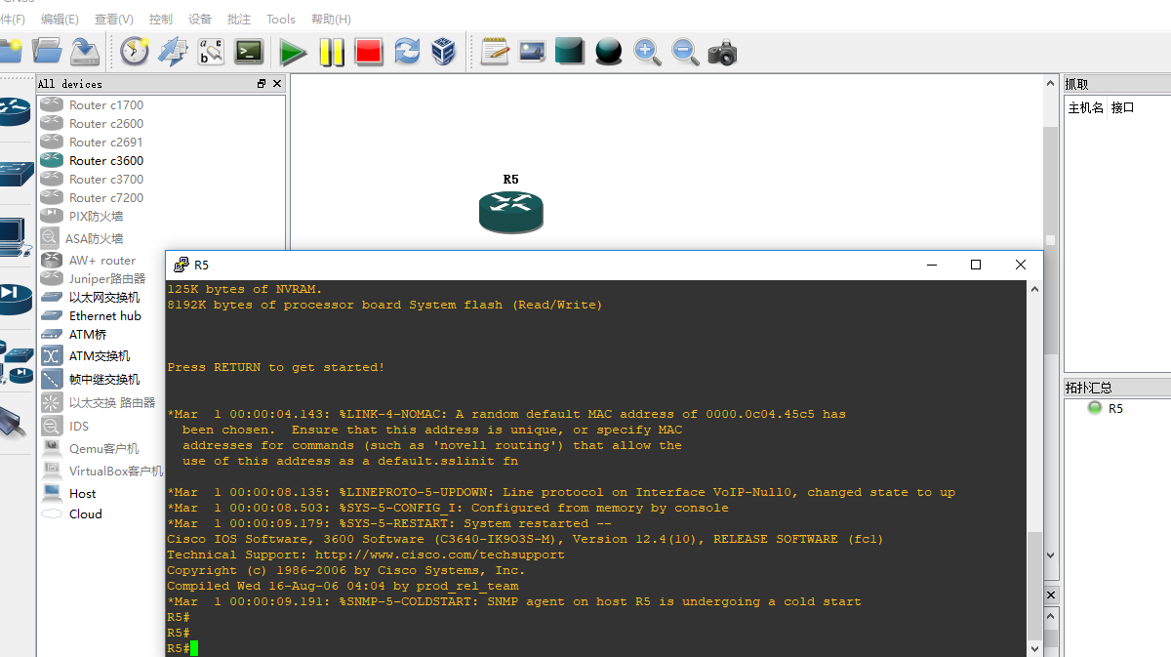Add a note with notepad icon
Viewport: 1171px width, 657px height.
(x=495, y=51)
